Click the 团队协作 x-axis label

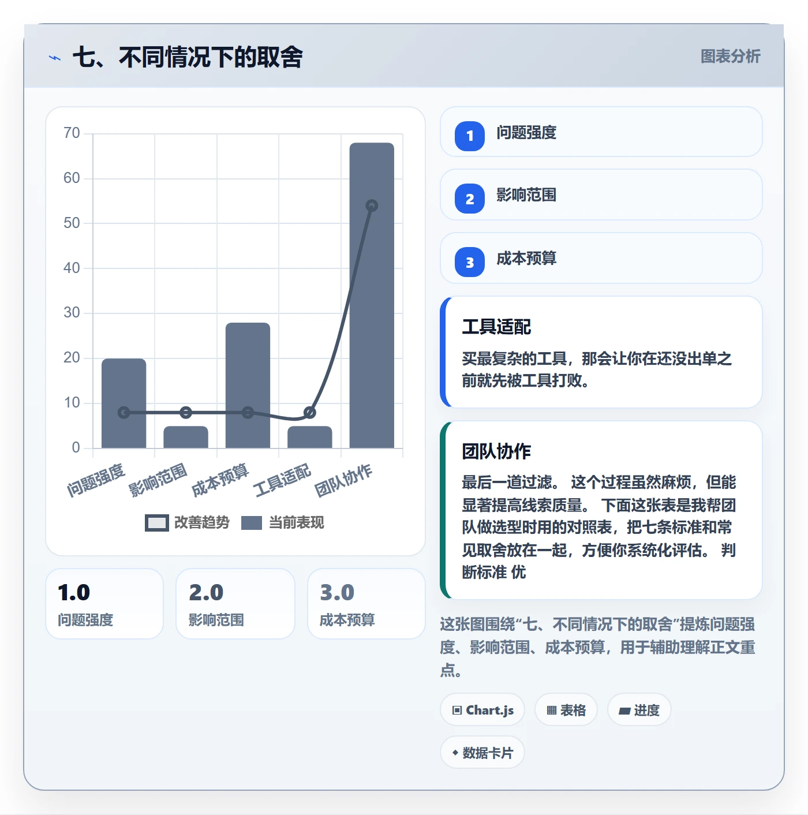344,480
